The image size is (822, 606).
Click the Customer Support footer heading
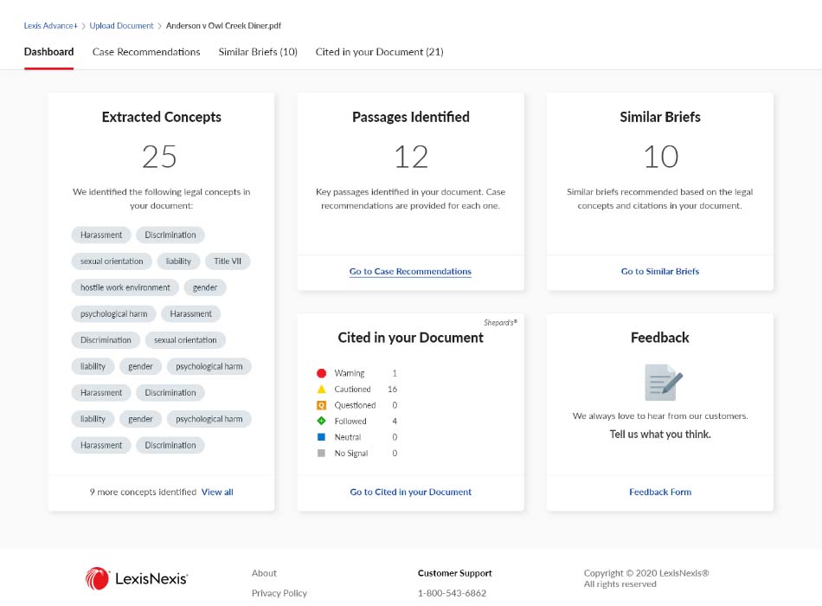pos(454,573)
